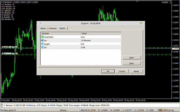Click the Variable column header
180x112 pixels.
click(60, 33)
